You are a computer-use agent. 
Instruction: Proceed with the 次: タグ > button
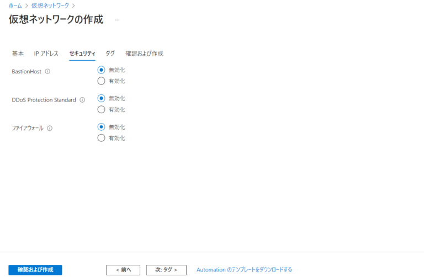point(166,270)
